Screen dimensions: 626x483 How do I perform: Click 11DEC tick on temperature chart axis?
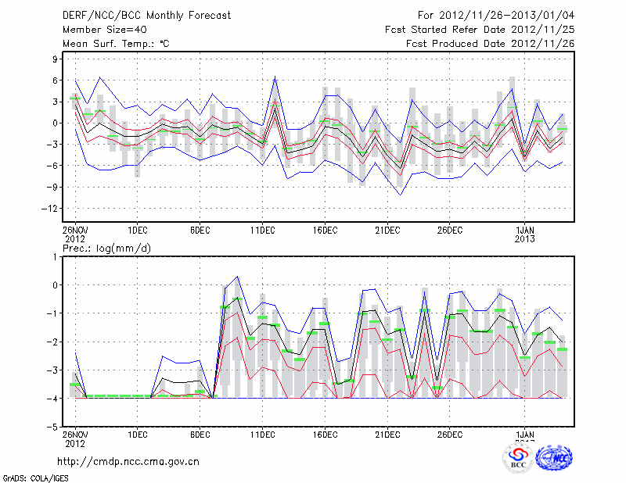(x=262, y=230)
